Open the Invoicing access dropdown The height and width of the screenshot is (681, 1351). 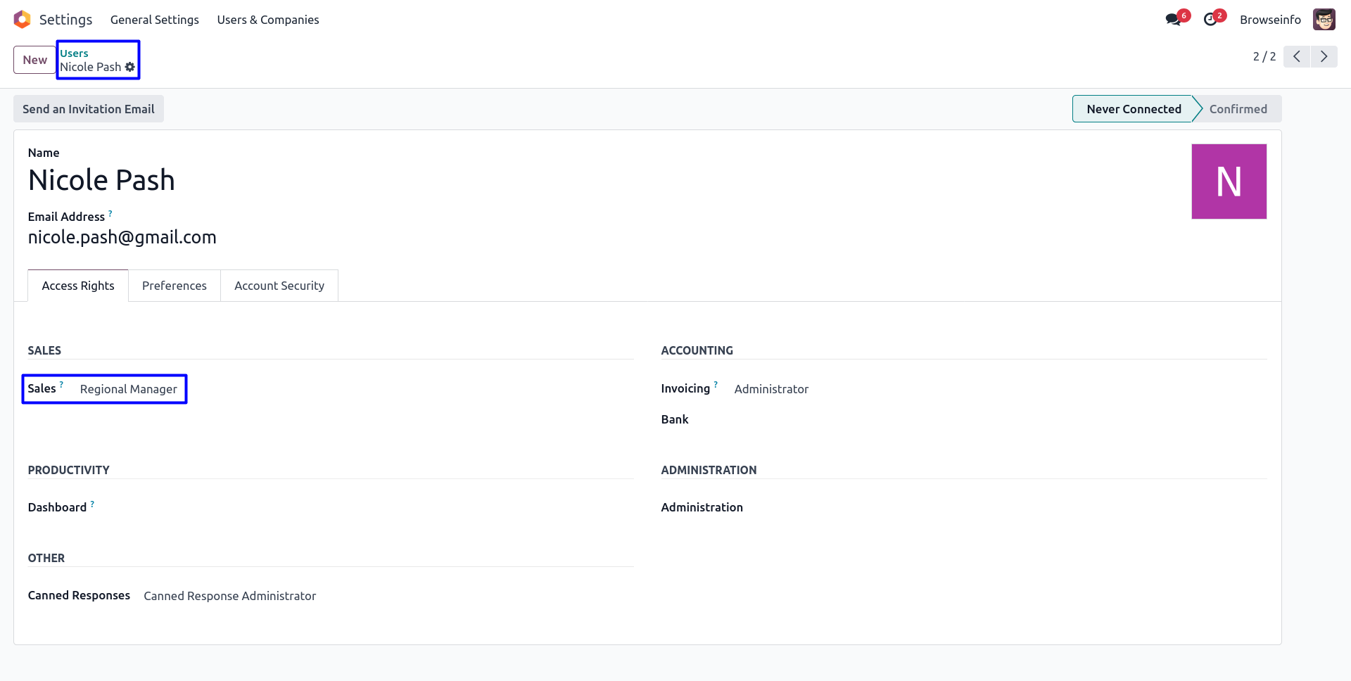[771, 389]
